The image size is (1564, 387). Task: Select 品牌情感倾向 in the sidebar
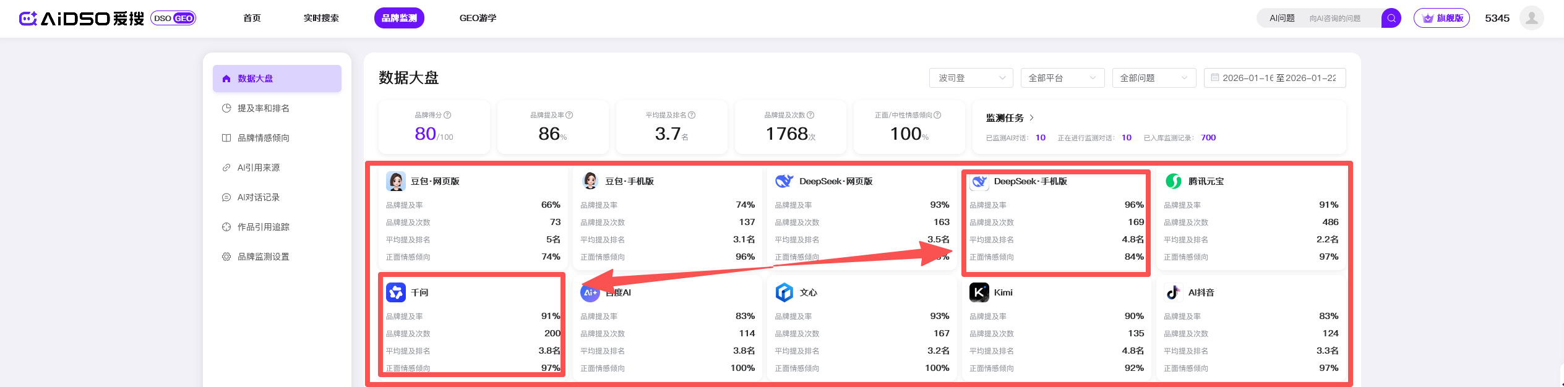point(264,138)
